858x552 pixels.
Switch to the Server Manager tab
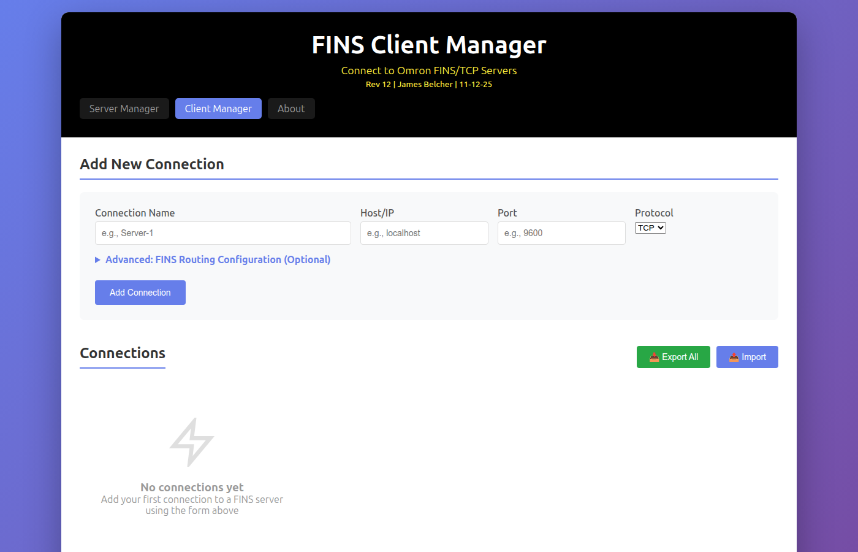coord(124,109)
